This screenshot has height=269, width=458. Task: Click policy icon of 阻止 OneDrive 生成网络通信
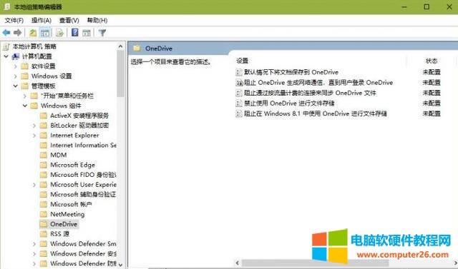239,83
